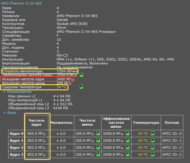Click the x 4.0 multiplier for Ядро 2

tap(61, 147)
